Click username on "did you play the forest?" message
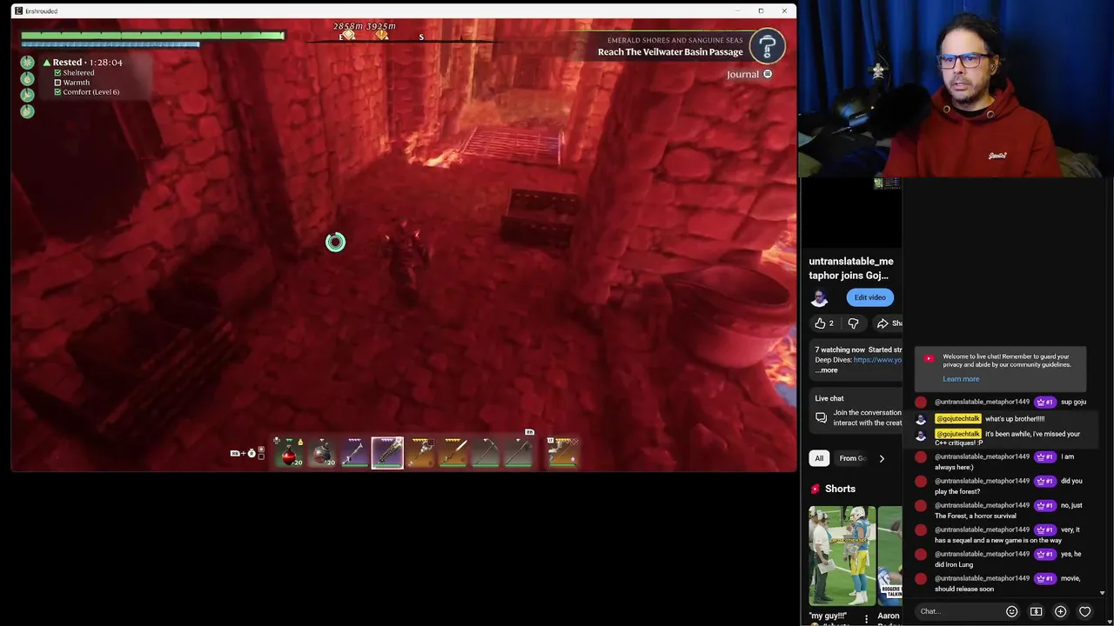The width and height of the screenshot is (1114, 626). 982,481
